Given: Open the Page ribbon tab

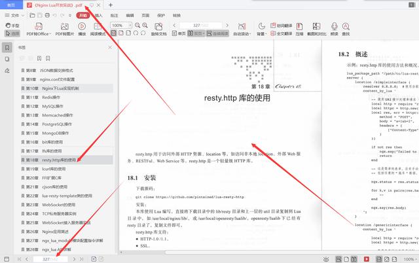Looking at the screenshot, I should pos(145,16).
